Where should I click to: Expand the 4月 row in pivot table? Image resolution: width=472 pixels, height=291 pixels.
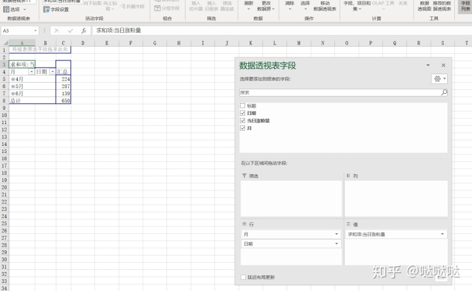click(13, 79)
